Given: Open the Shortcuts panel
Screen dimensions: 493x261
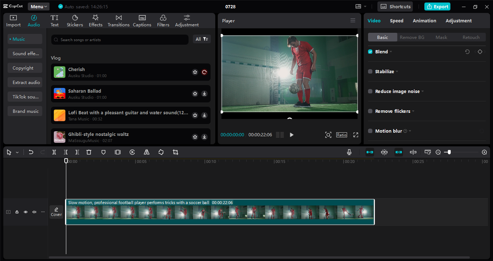Looking at the screenshot, I should click(395, 7).
